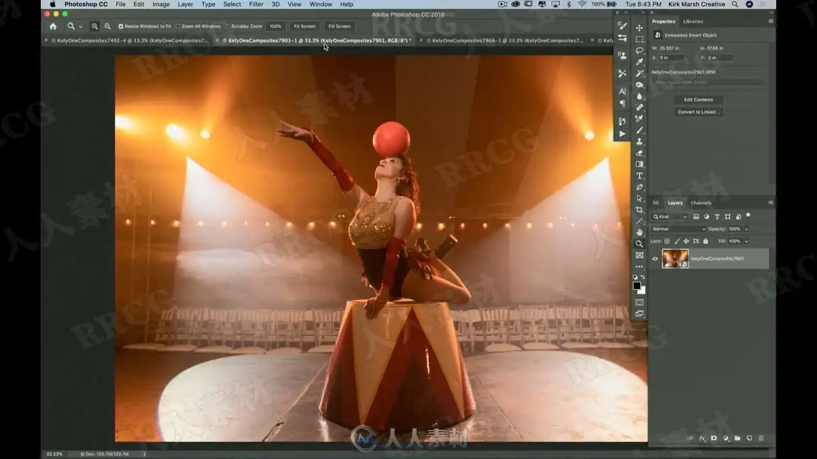
Task: Go to the Home screen icon
Action: (53, 26)
